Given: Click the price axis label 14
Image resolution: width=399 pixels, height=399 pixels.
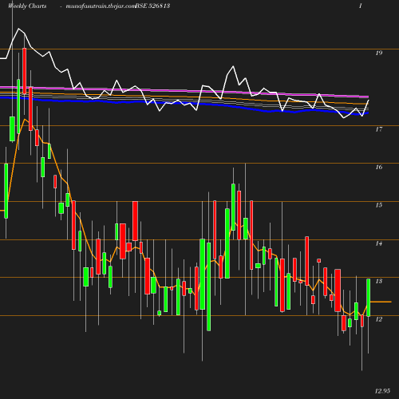Looking at the screenshot, I should 379,243.
